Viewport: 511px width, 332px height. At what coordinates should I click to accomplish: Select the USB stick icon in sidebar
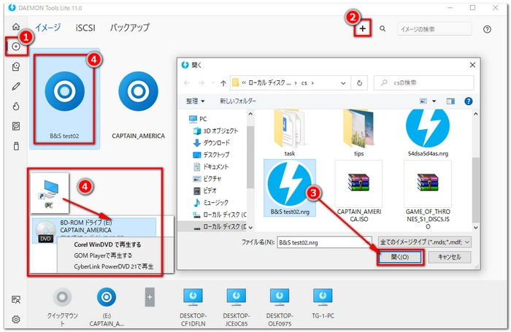pyautogui.click(x=16, y=146)
